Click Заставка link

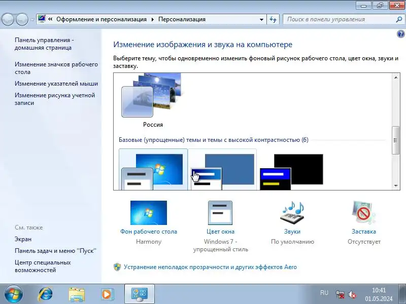pos(363,232)
